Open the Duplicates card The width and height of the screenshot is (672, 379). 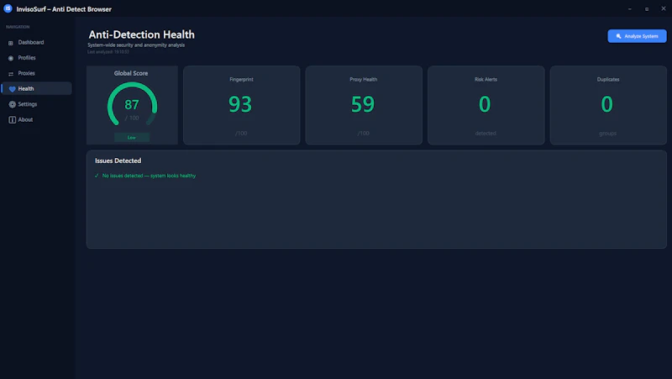click(608, 105)
